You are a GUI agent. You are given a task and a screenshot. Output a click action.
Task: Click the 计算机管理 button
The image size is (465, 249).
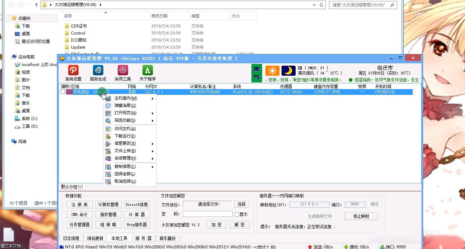pos(108,204)
